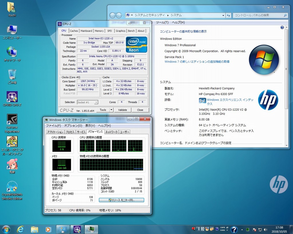Select the エミル・クロニクル・オンライン game shortcut

pyautogui.click(x=12, y=145)
